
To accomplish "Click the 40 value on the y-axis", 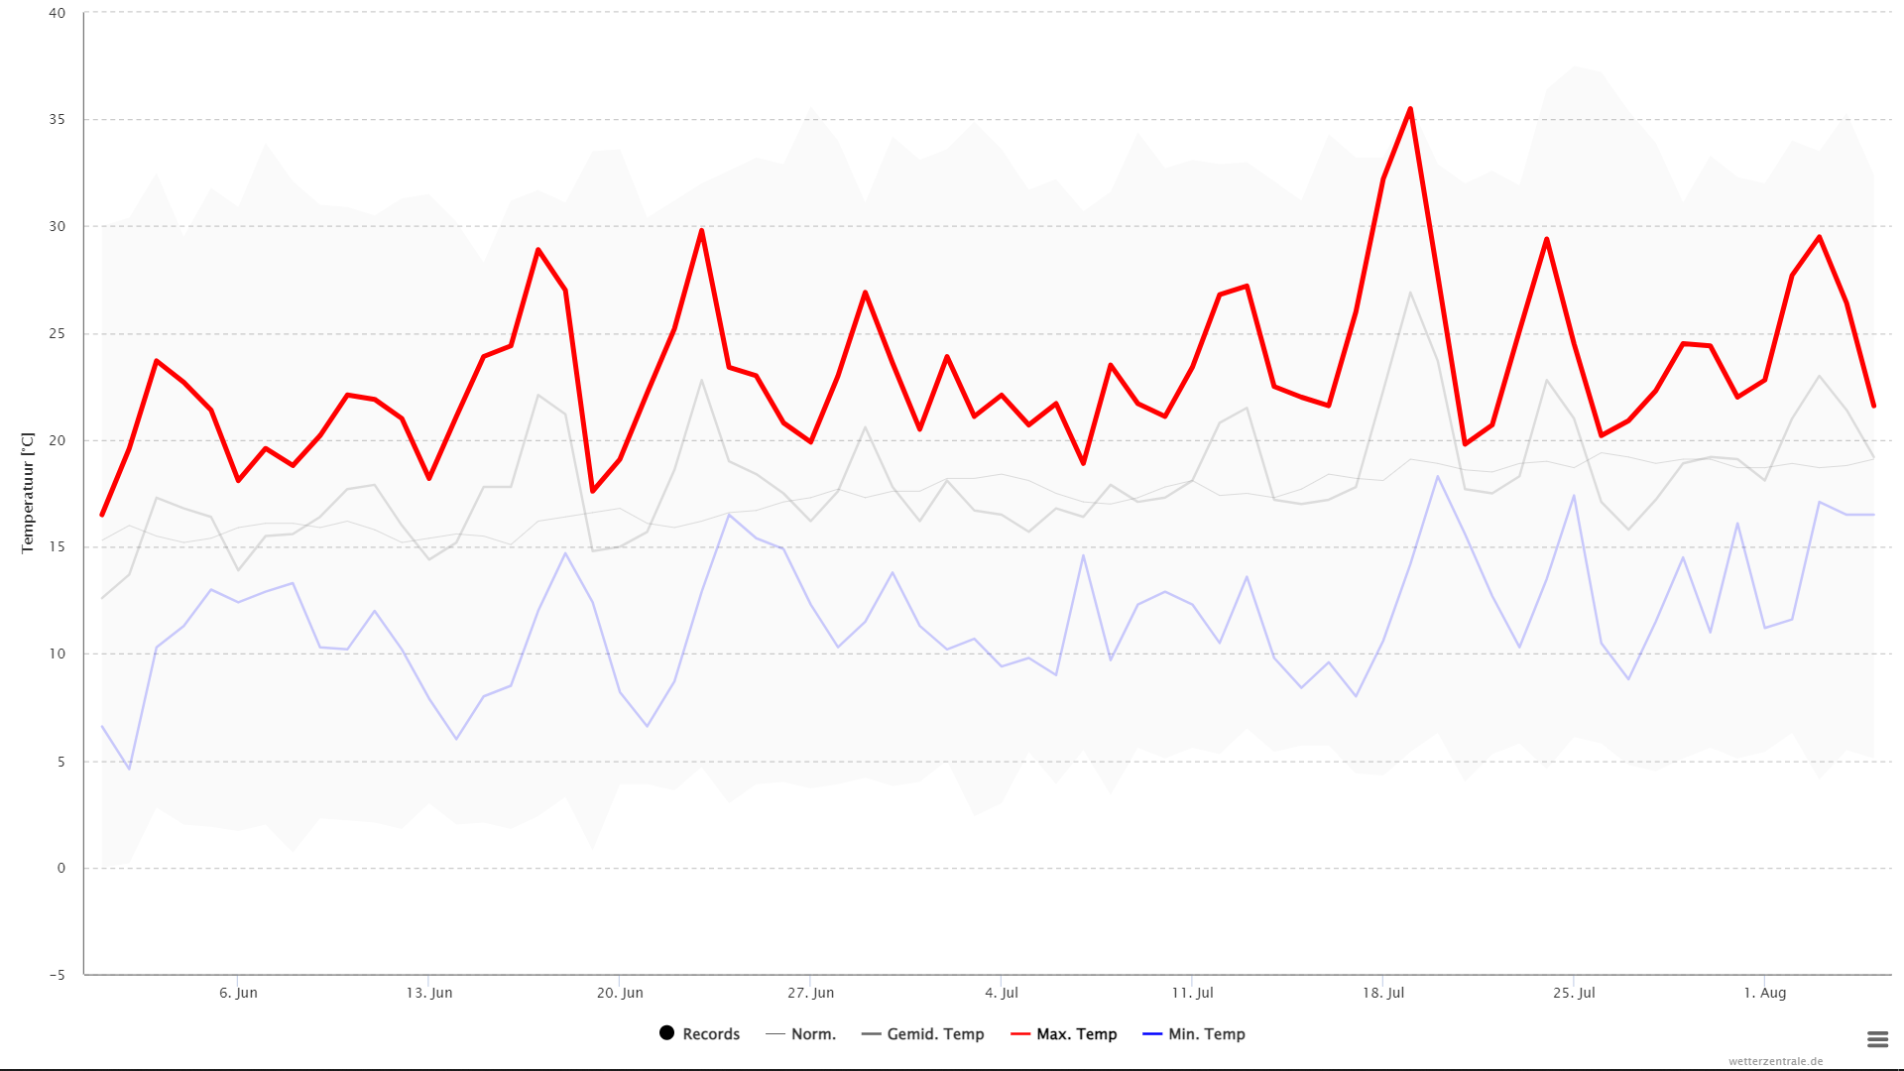I will 57,13.
